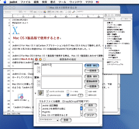Open the 書式 menu

53,2
